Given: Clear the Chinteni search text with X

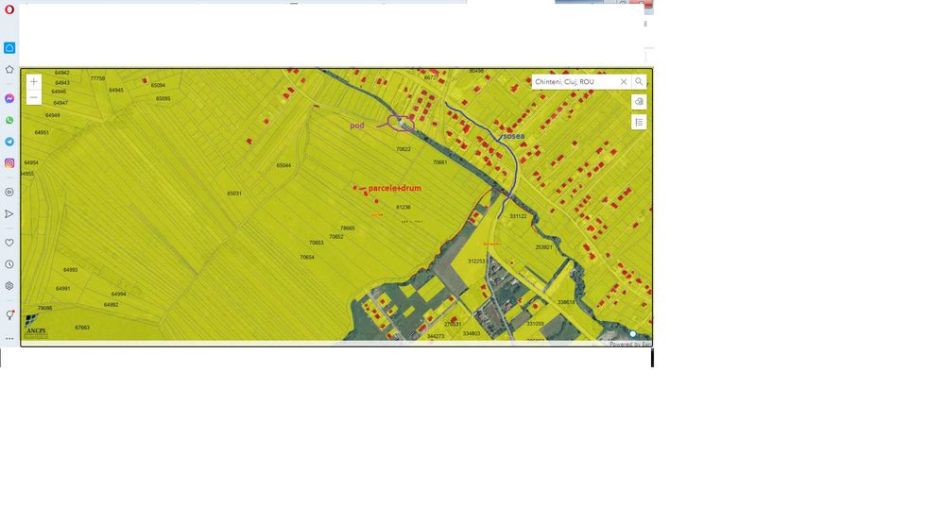Looking at the screenshot, I should tap(624, 81).
